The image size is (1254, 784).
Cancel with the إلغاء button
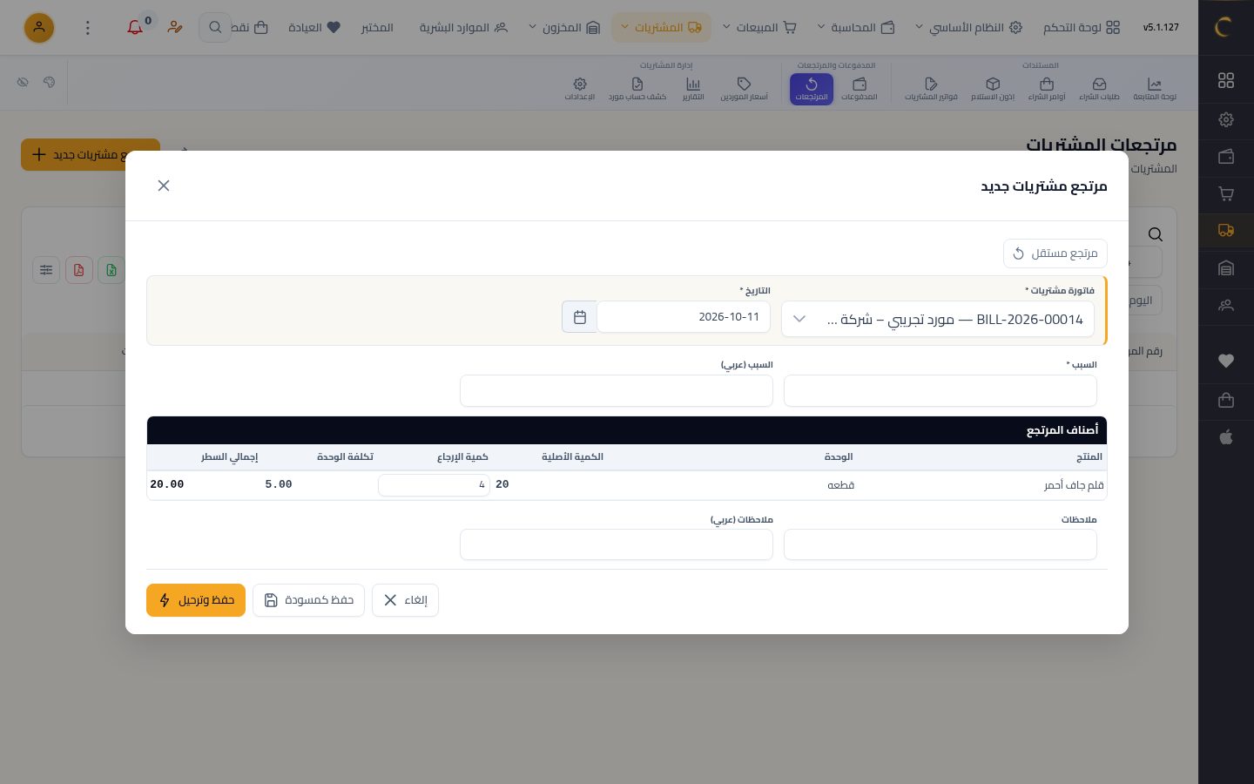point(405,600)
